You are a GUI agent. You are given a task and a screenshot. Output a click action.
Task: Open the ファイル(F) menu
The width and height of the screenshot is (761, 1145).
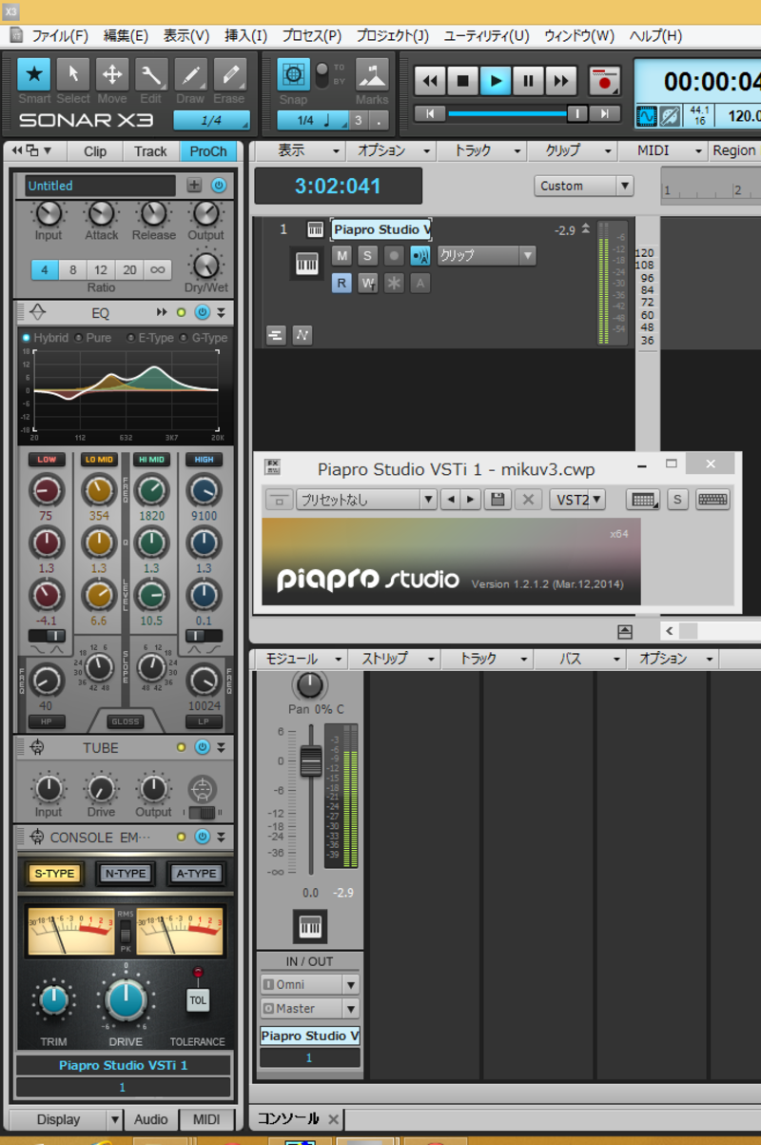[59, 36]
